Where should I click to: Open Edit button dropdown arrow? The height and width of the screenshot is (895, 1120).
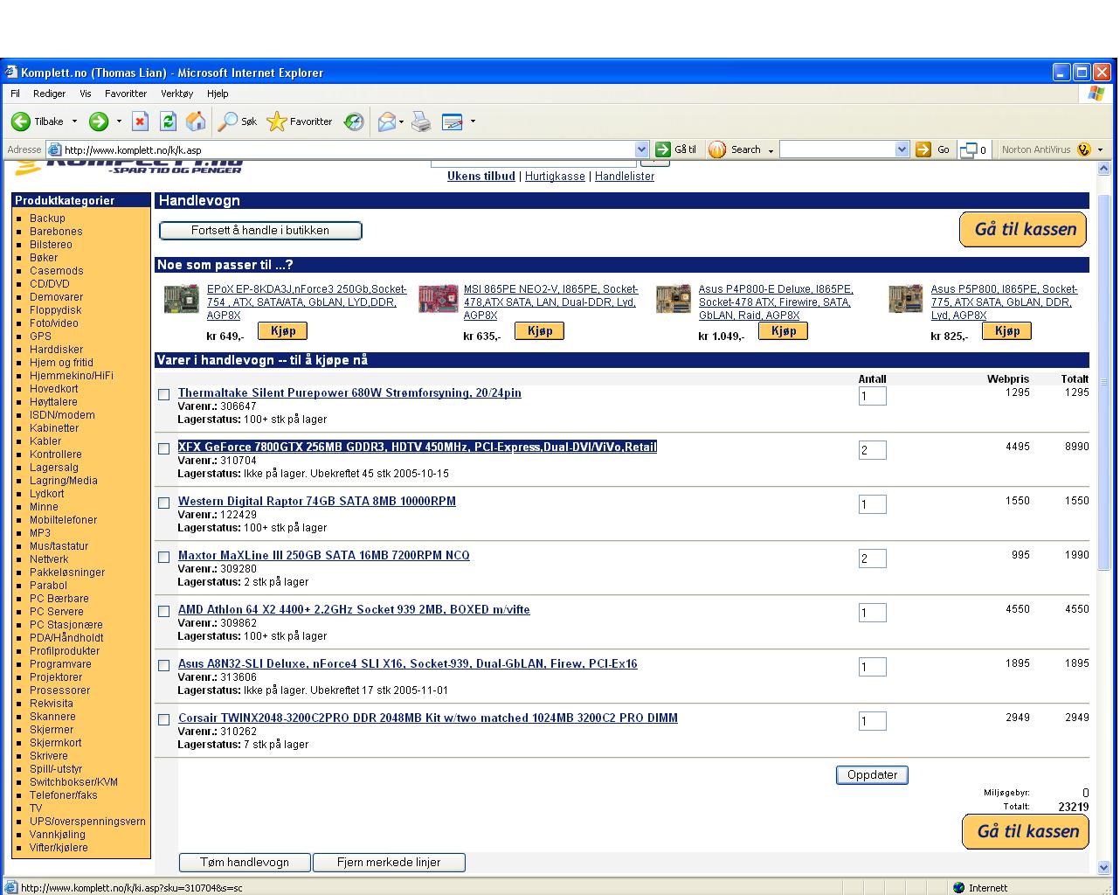473,121
